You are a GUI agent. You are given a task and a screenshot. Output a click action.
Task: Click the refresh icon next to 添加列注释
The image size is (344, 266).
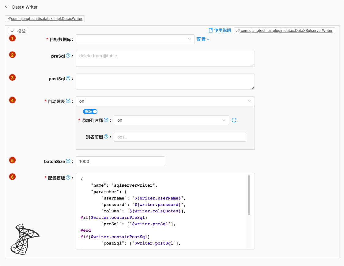(x=234, y=120)
